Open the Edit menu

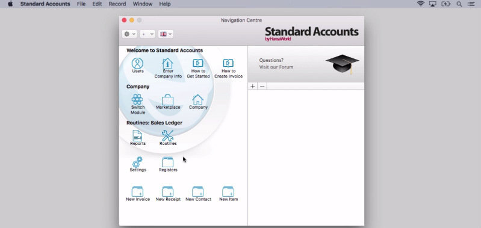tap(97, 4)
